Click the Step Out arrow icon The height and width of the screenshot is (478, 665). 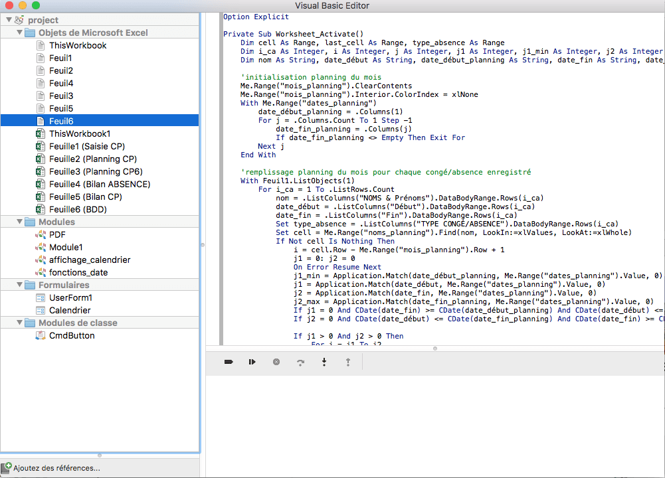(x=347, y=362)
